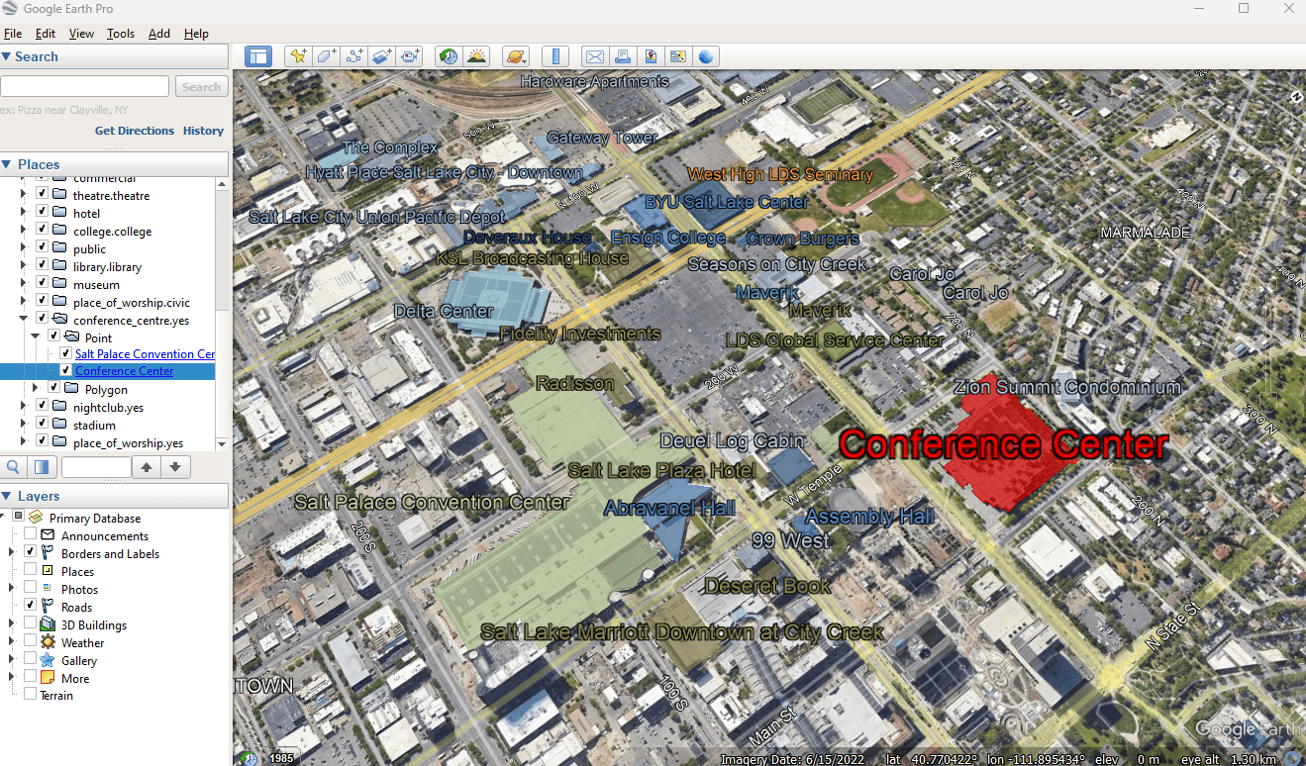The height and width of the screenshot is (766, 1306).
Task: Open the Help menu
Action: pyautogui.click(x=196, y=33)
